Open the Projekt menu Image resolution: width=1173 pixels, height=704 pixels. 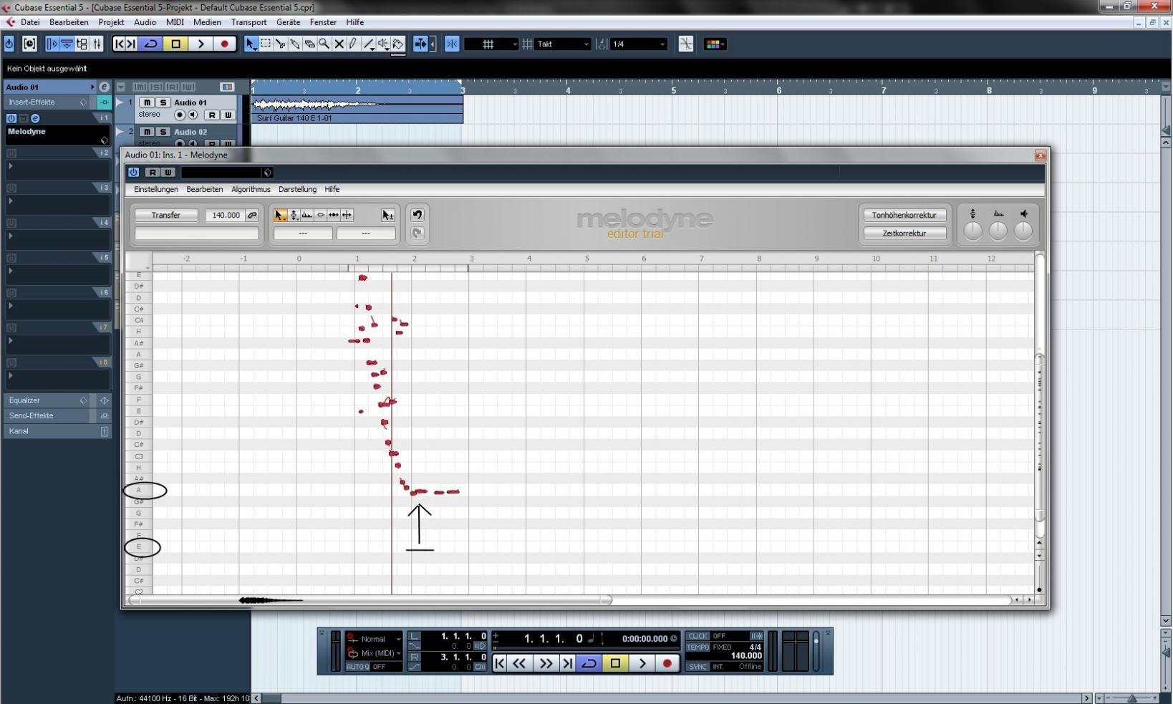tap(111, 22)
